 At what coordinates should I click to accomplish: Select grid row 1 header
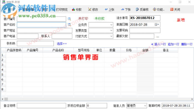pyautogui.click(x=3, y=55)
